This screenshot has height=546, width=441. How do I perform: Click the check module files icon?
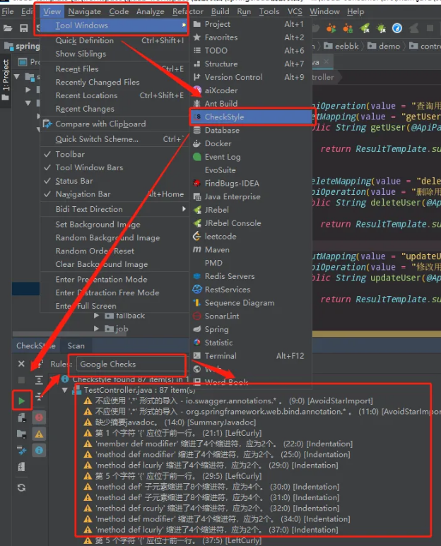(x=21, y=417)
